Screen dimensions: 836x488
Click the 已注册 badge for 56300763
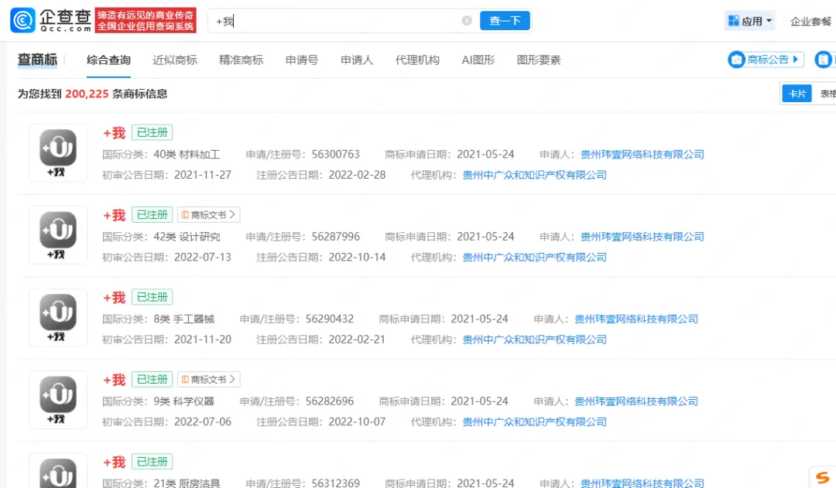pyautogui.click(x=152, y=132)
